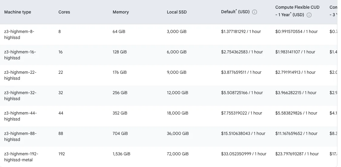Select the z3-highmem-32-highlssd machine type
The image size is (341, 167).
(x=20, y=96)
